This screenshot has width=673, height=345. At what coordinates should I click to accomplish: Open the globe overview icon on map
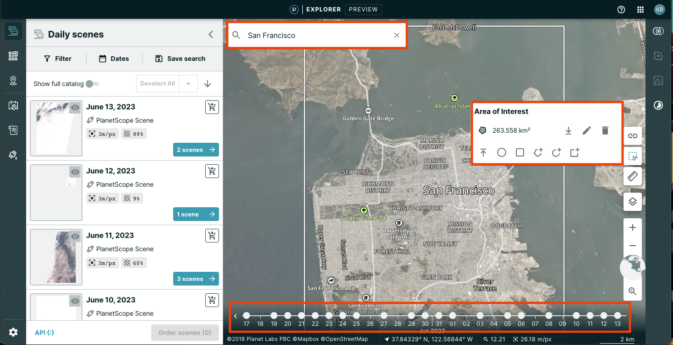click(x=633, y=268)
